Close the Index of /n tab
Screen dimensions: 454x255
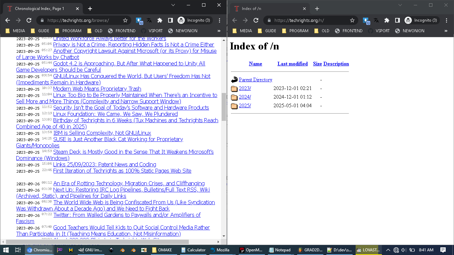click(304, 9)
